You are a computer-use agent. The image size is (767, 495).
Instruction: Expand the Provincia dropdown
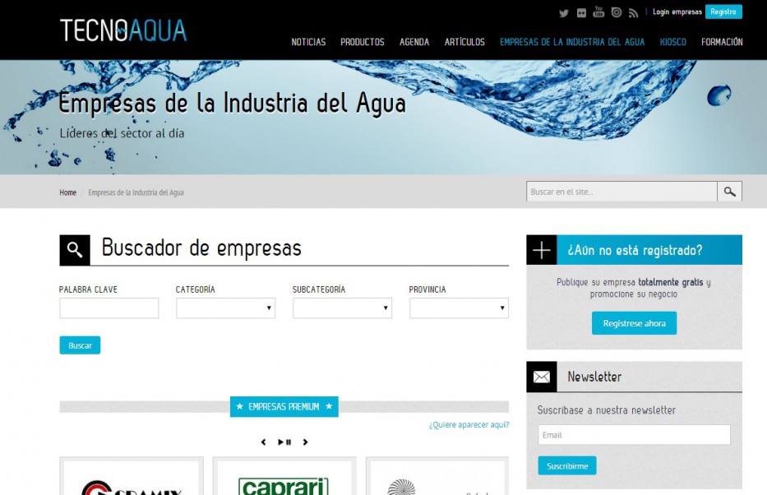pyautogui.click(x=459, y=308)
